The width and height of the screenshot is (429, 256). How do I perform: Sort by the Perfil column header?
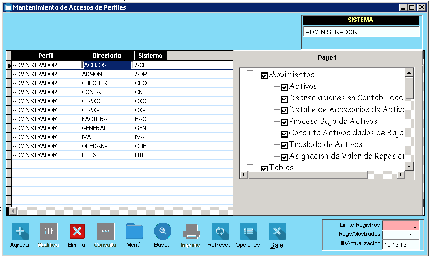[x=46, y=56]
